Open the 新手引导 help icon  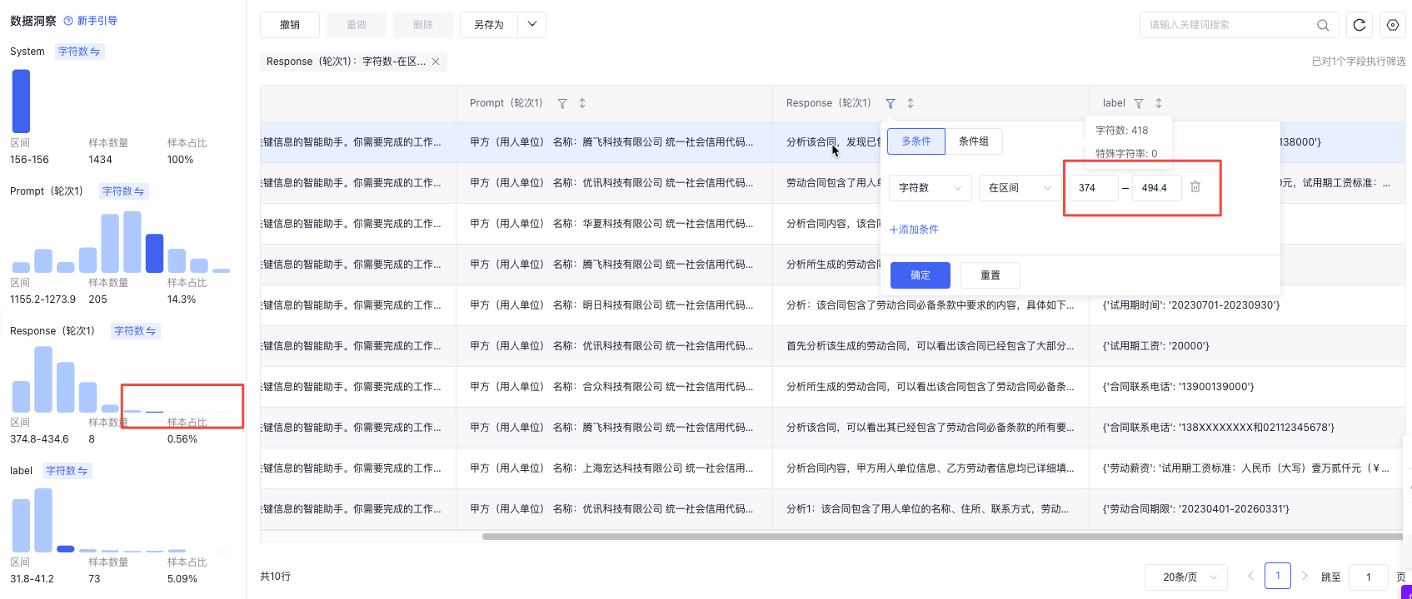pyautogui.click(x=68, y=21)
